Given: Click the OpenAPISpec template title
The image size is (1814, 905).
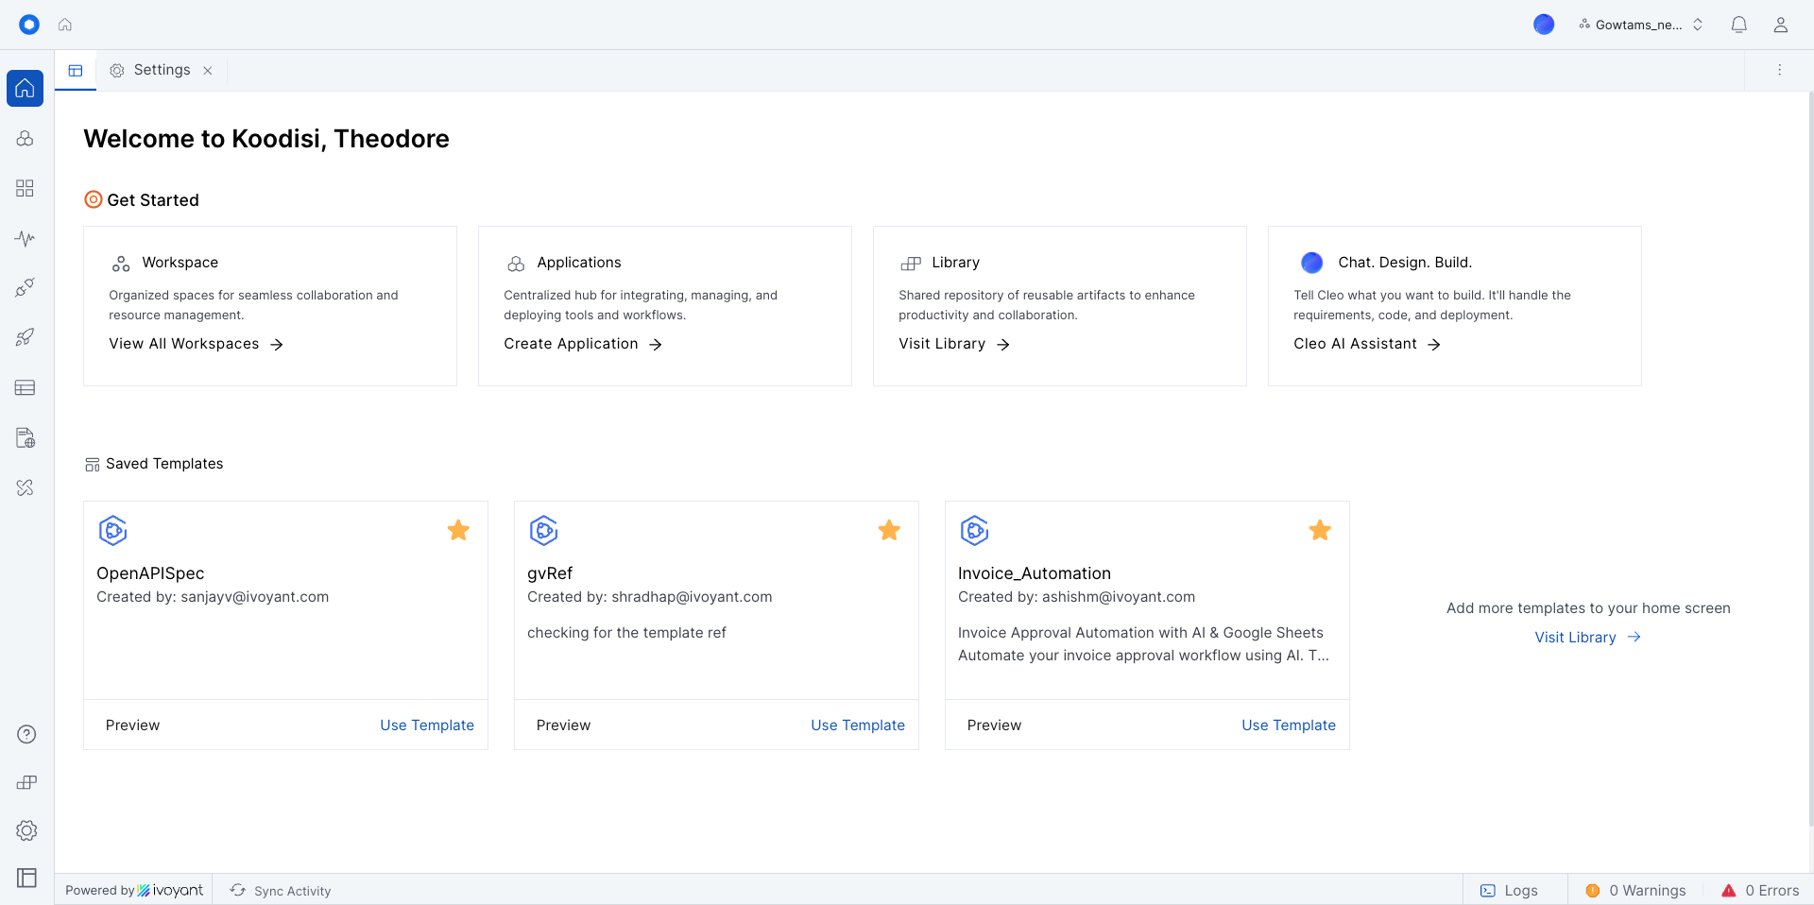Looking at the screenshot, I should point(150,573).
